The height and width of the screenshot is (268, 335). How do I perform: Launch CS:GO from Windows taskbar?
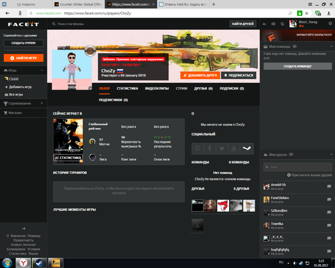click(55, 263)
